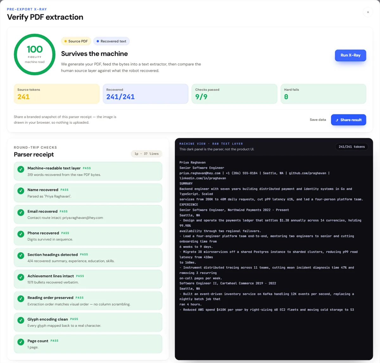Click the check icon for Glyph encoding clean
The image size is (380, 363).
point(21,320)
